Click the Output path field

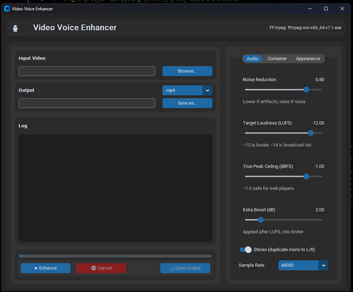[x=87, y=103]
